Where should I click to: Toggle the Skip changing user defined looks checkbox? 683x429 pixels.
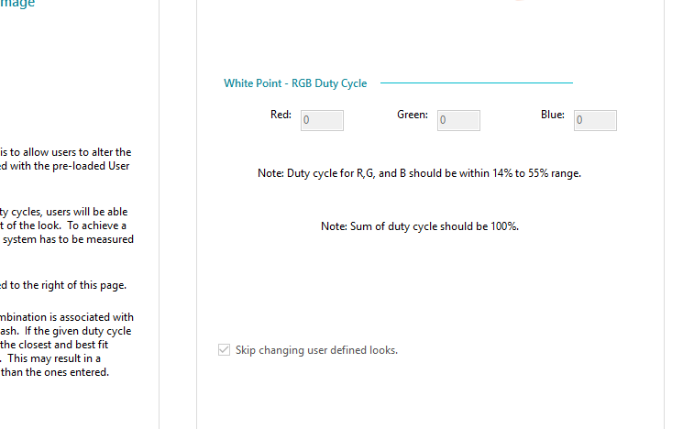[224, 350]
